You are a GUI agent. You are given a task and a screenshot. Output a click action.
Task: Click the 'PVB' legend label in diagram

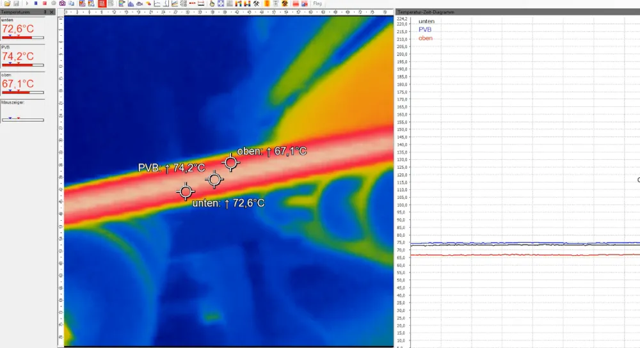point(424,29)
